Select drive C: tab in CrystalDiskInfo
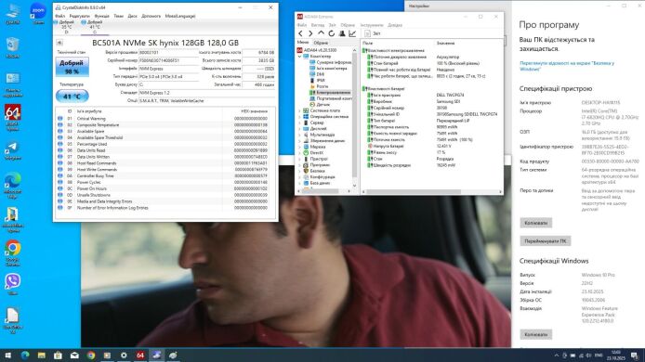Viewport: 645px width, 362px height. [x=94, y=27]
